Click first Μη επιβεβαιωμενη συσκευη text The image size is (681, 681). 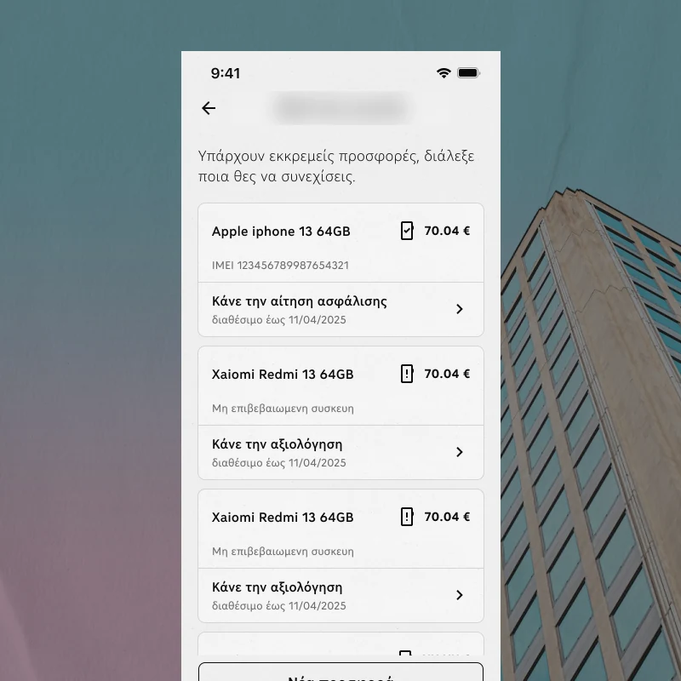[283, 409]
